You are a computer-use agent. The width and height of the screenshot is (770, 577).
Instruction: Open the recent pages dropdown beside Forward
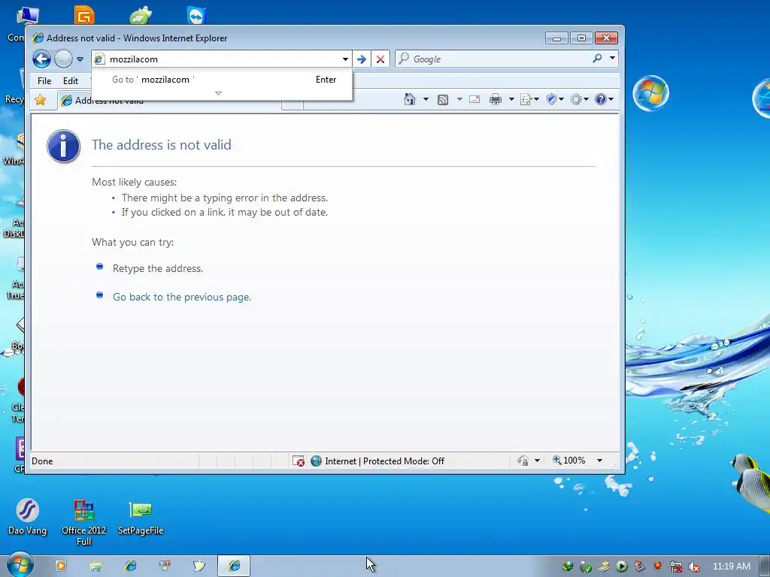click(80, 59)
